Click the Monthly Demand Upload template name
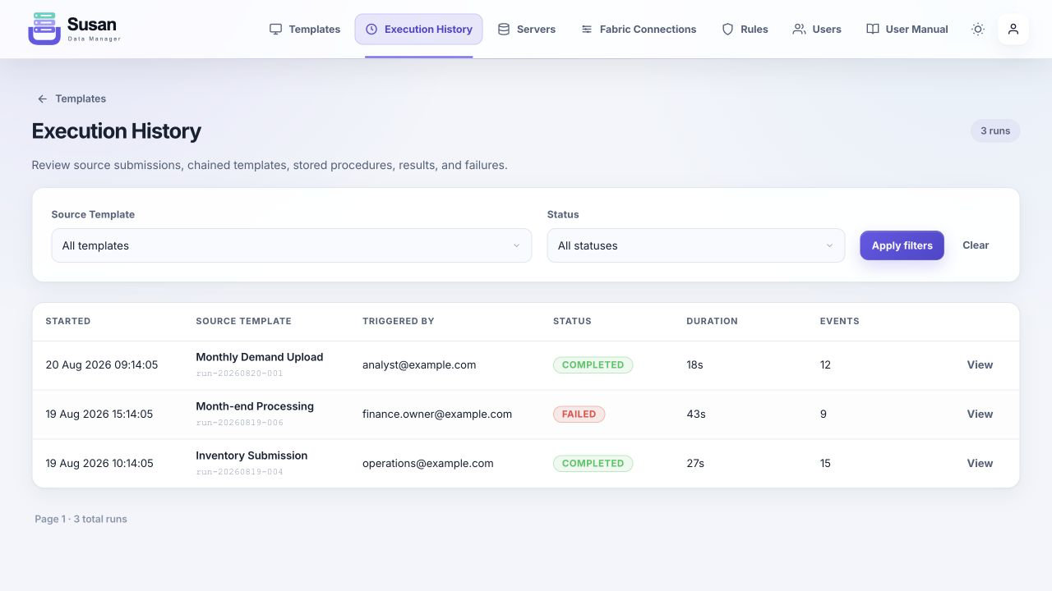 [x=259, y=357]
